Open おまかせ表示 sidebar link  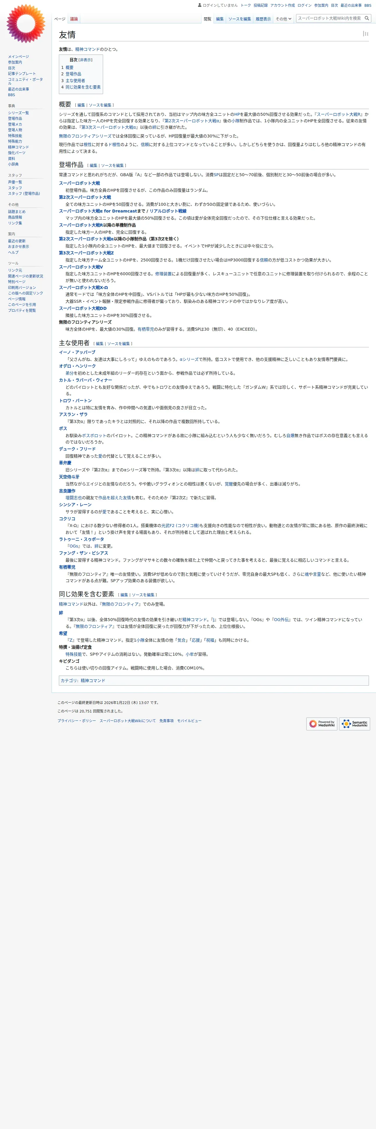click(x=18, y=247)
